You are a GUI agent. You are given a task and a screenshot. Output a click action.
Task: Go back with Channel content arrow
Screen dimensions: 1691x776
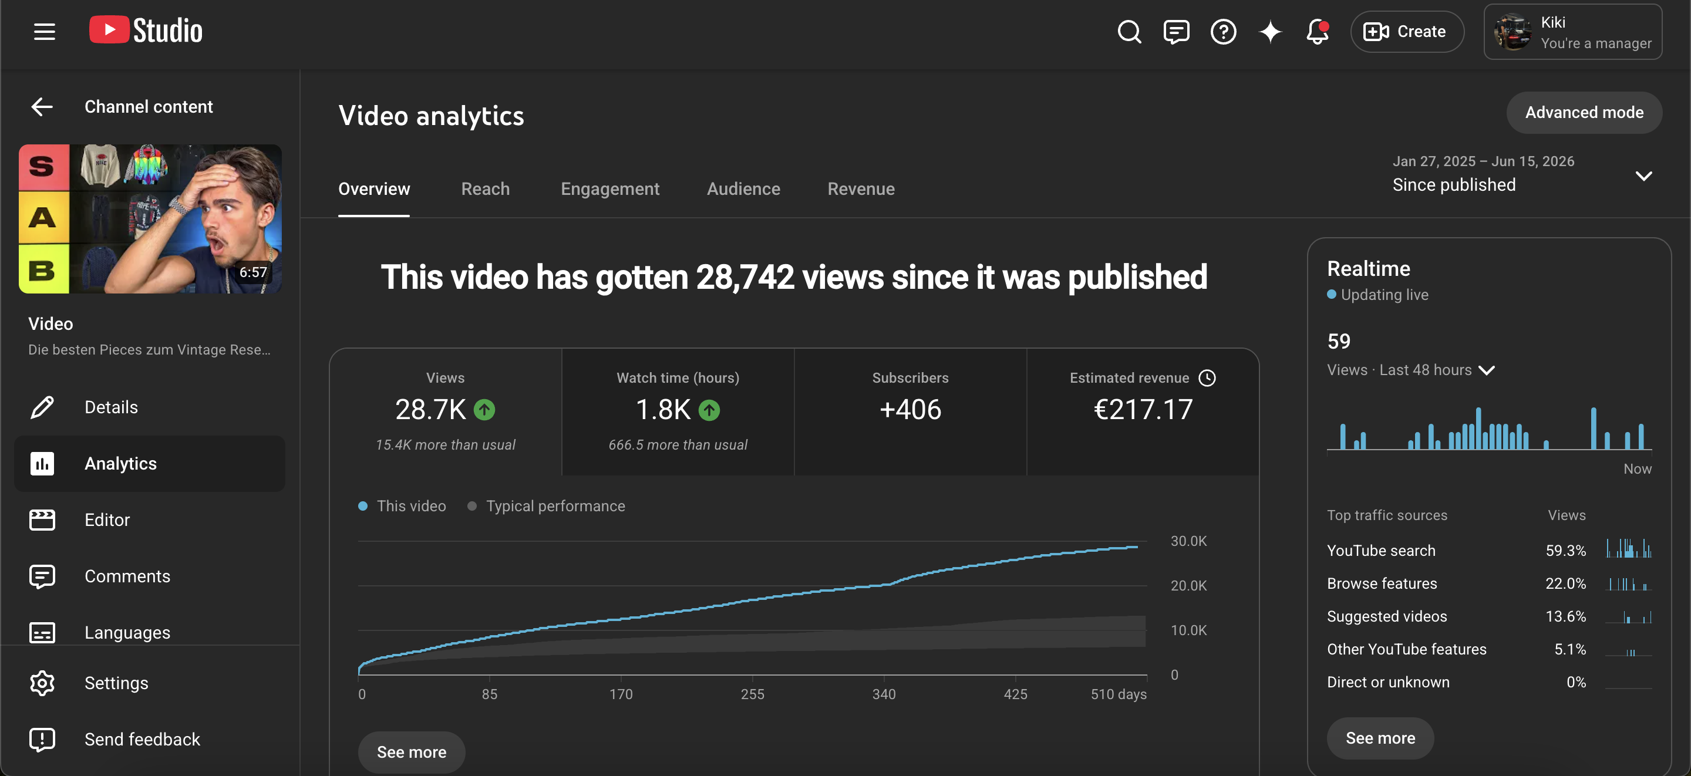click(x=42, y=106)
